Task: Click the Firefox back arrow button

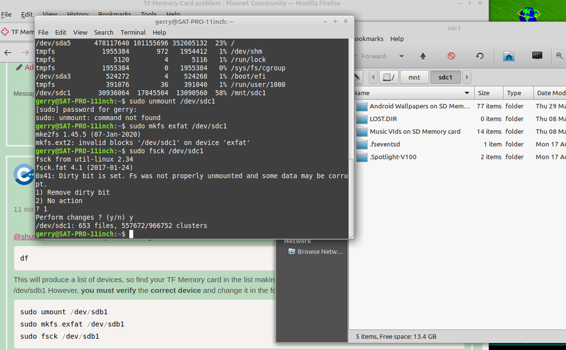Action: 8,53
